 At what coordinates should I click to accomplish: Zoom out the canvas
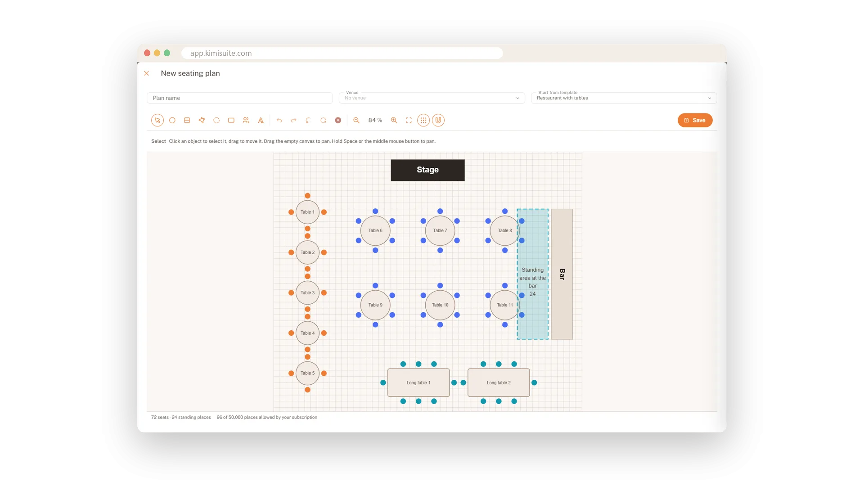[x=356, y=120]
